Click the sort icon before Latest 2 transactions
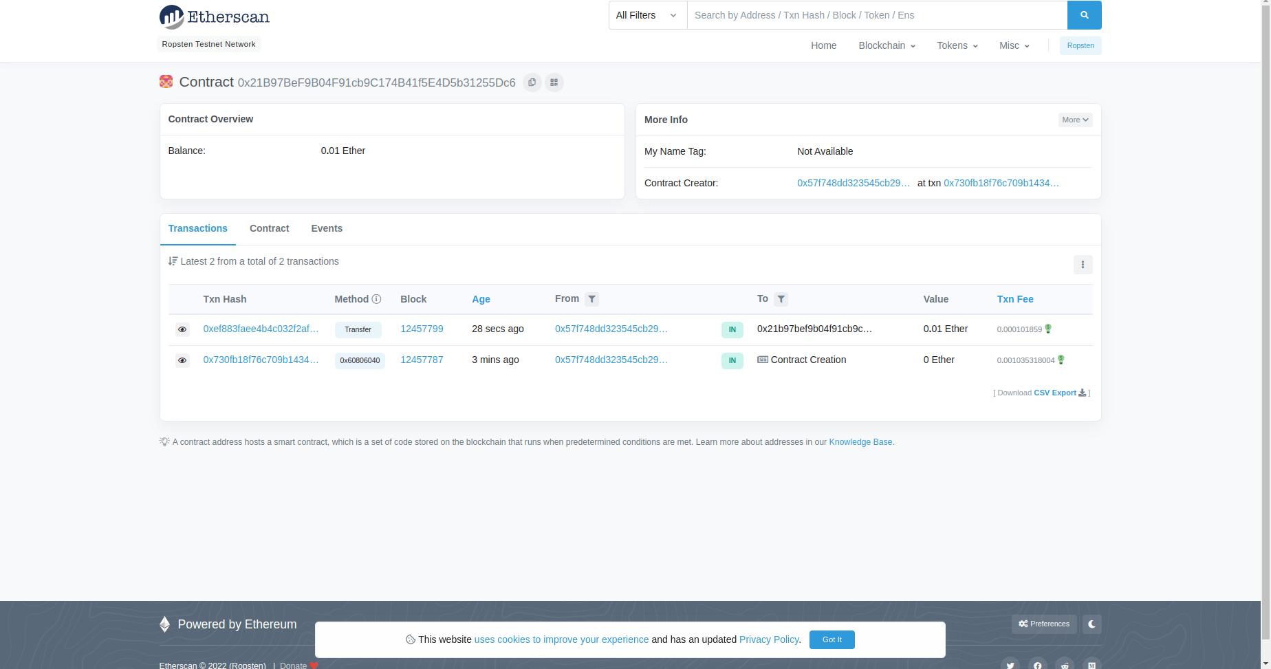This screenshot has height=669, width=1271. 173,261
